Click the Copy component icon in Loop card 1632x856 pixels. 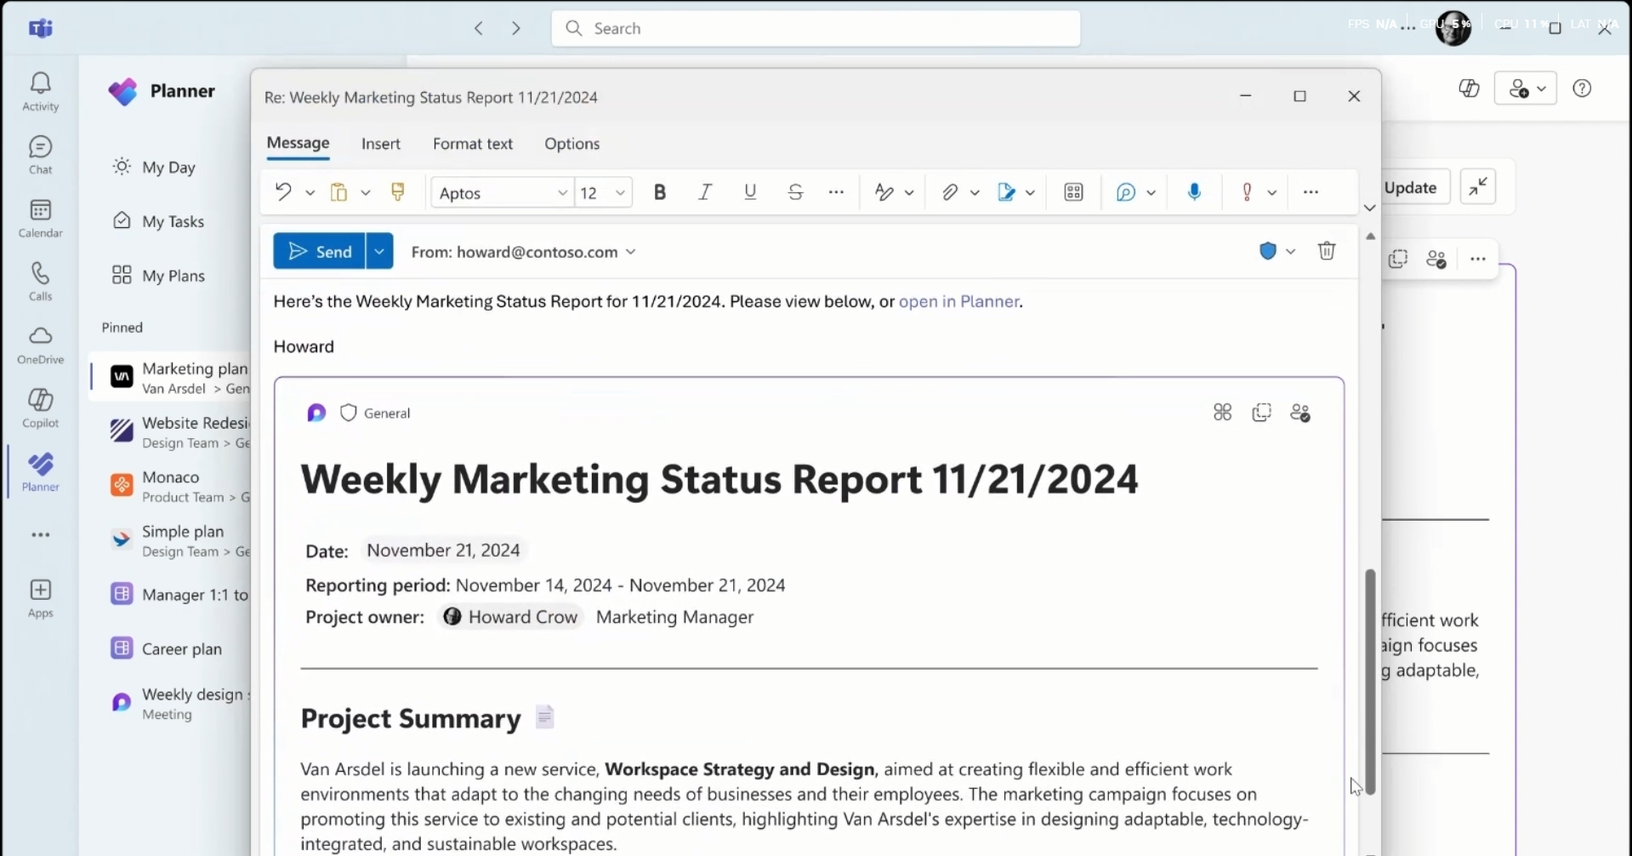1261,413
